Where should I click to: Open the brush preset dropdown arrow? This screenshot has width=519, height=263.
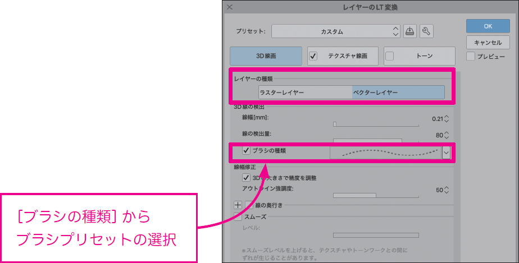point(447,153)
